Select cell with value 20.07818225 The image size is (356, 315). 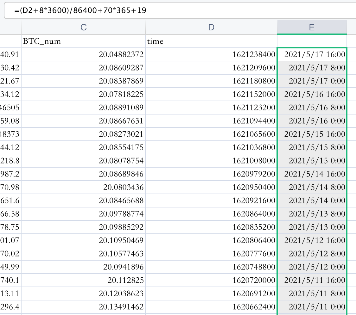83,94
